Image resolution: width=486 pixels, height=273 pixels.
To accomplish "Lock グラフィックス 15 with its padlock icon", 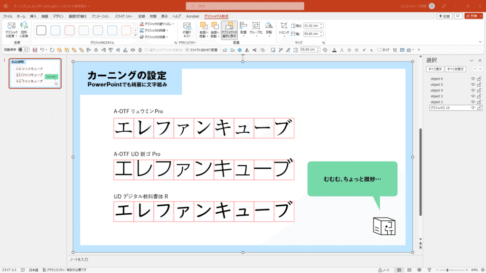I will [479, 108].
